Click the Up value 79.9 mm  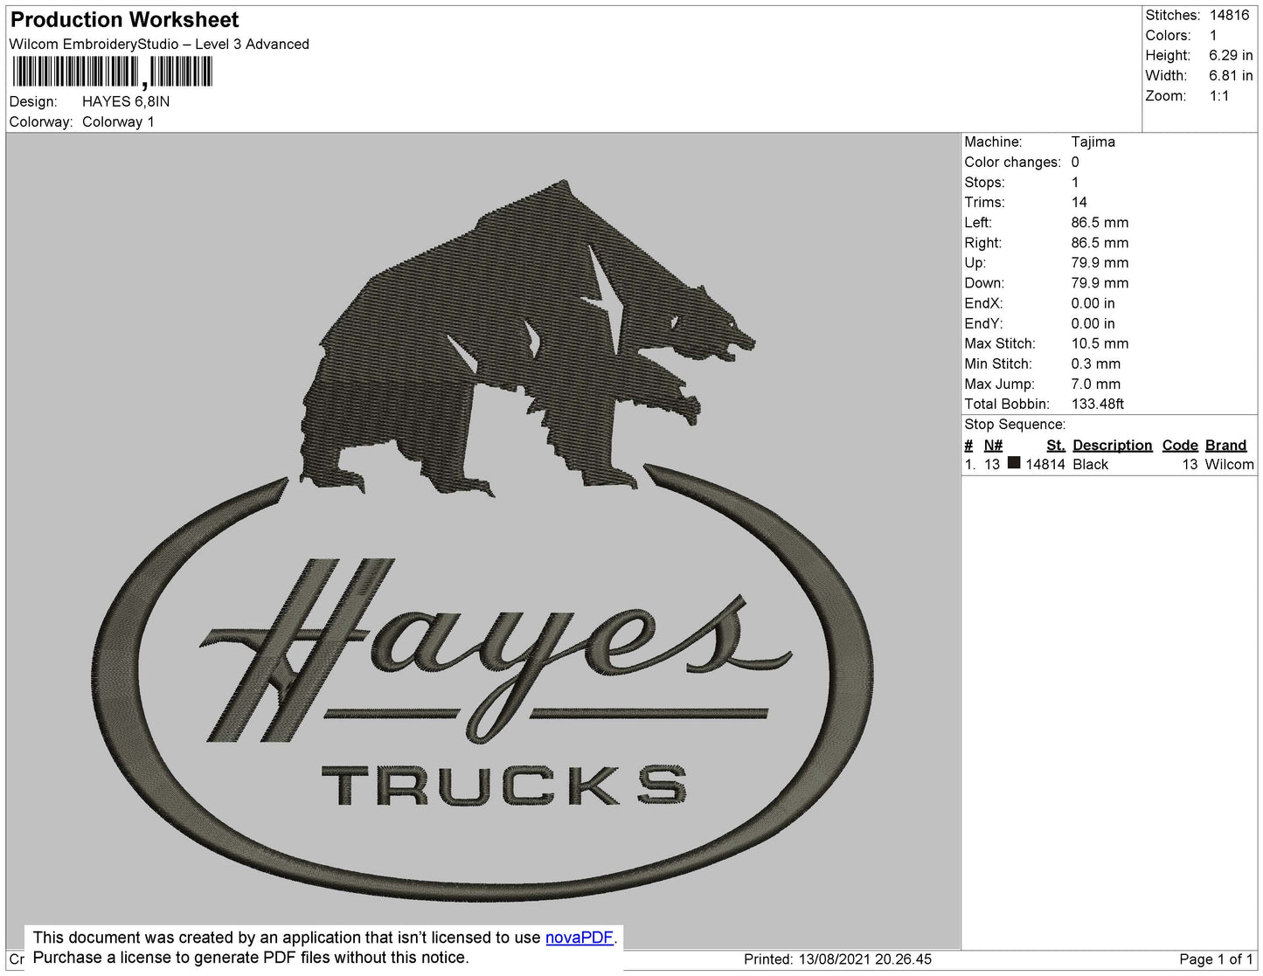[x=1100, y=262]
